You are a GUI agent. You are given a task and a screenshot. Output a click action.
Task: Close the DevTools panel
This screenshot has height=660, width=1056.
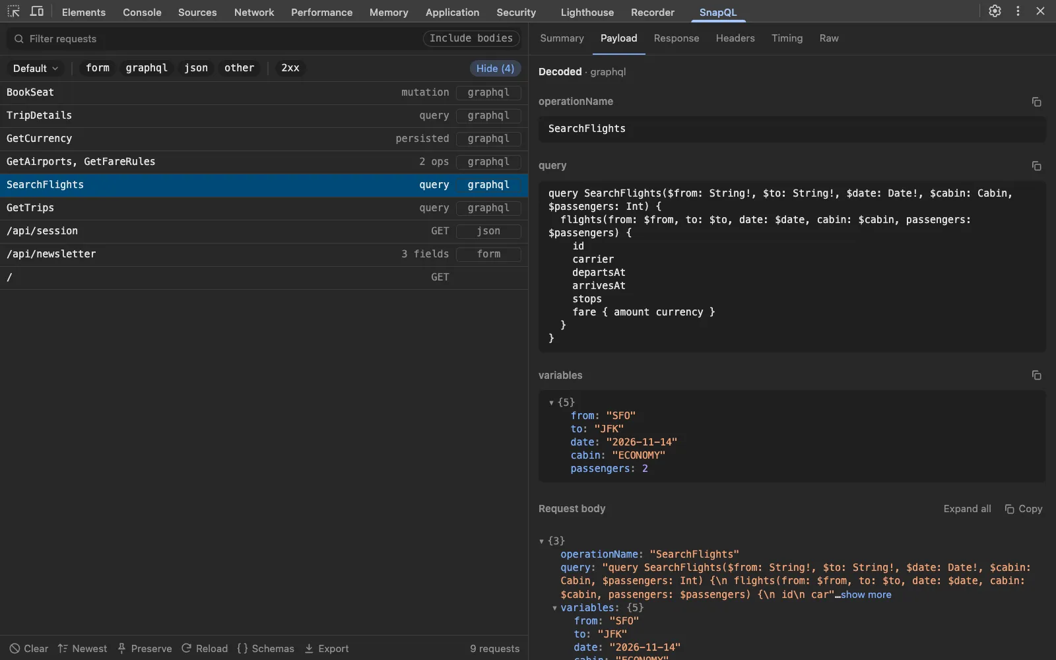tap(1040, 11)
